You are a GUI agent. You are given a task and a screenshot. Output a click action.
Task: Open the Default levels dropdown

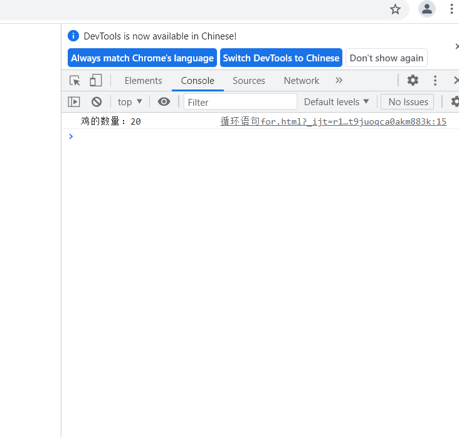(336, 101)
